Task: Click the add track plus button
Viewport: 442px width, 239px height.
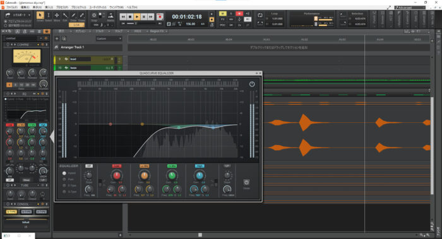Action: tap(57, 38)
